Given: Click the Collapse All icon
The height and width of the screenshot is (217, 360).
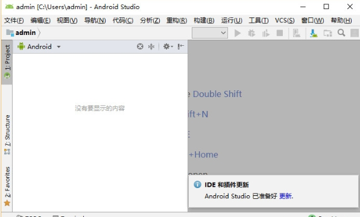Looking at the screenshot, I should click(151, 46).
